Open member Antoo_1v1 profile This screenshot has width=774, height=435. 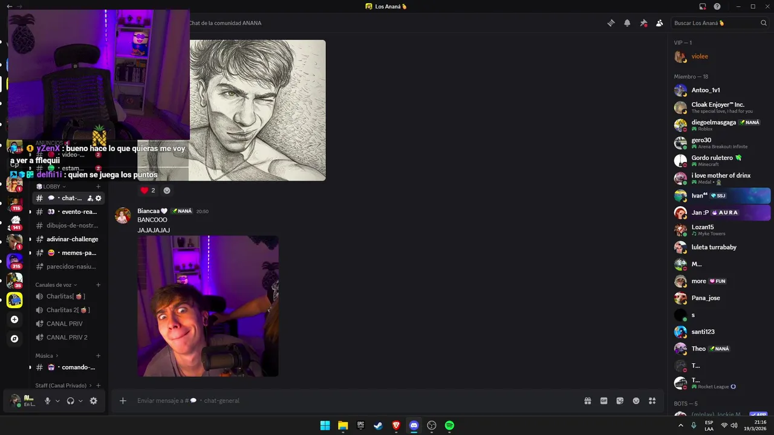pos(721,90)
